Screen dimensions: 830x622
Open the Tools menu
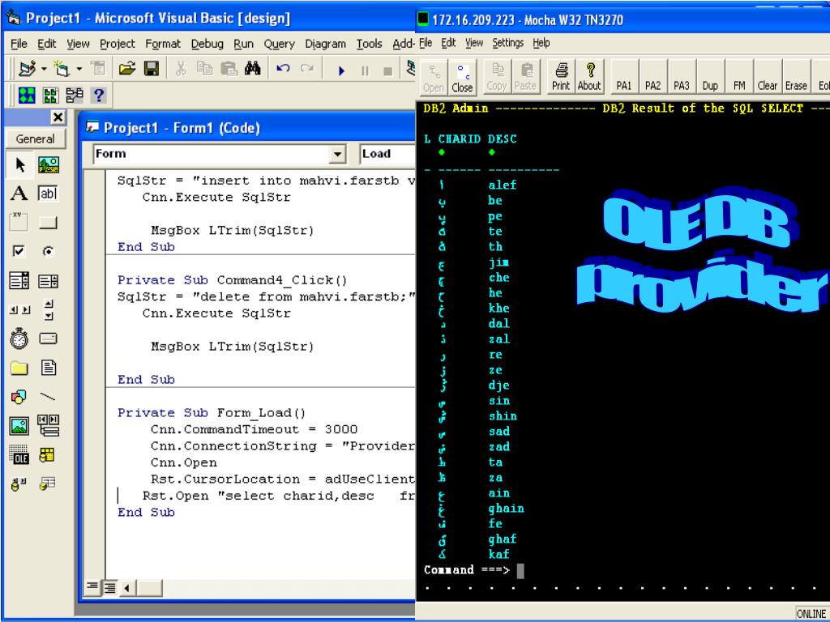point(369,44)
